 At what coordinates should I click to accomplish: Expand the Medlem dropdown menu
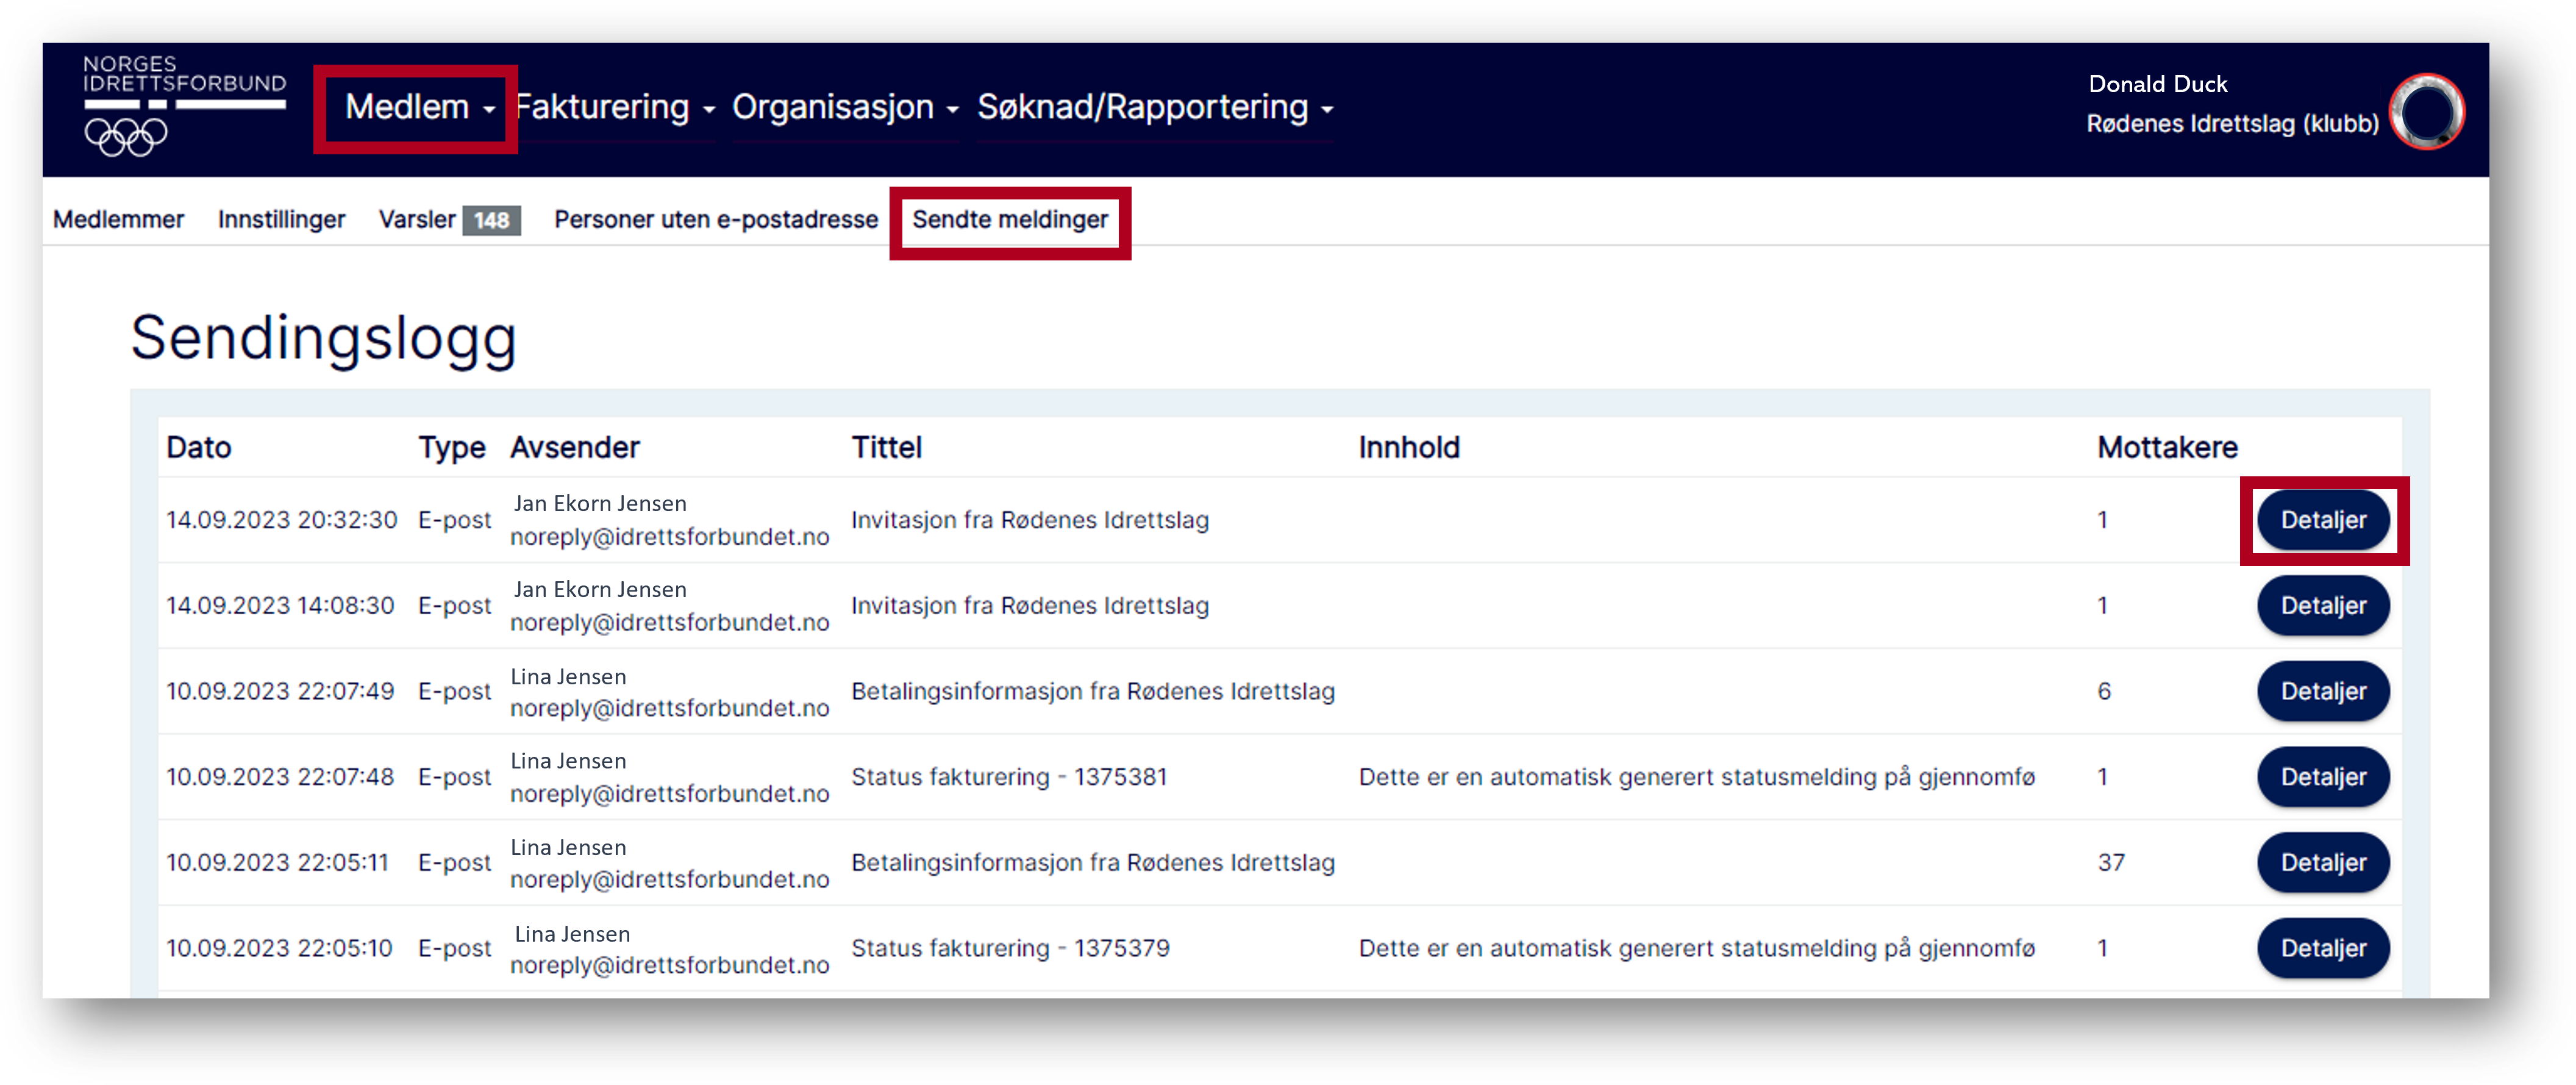pyautogui.click(x=420, y=107)
